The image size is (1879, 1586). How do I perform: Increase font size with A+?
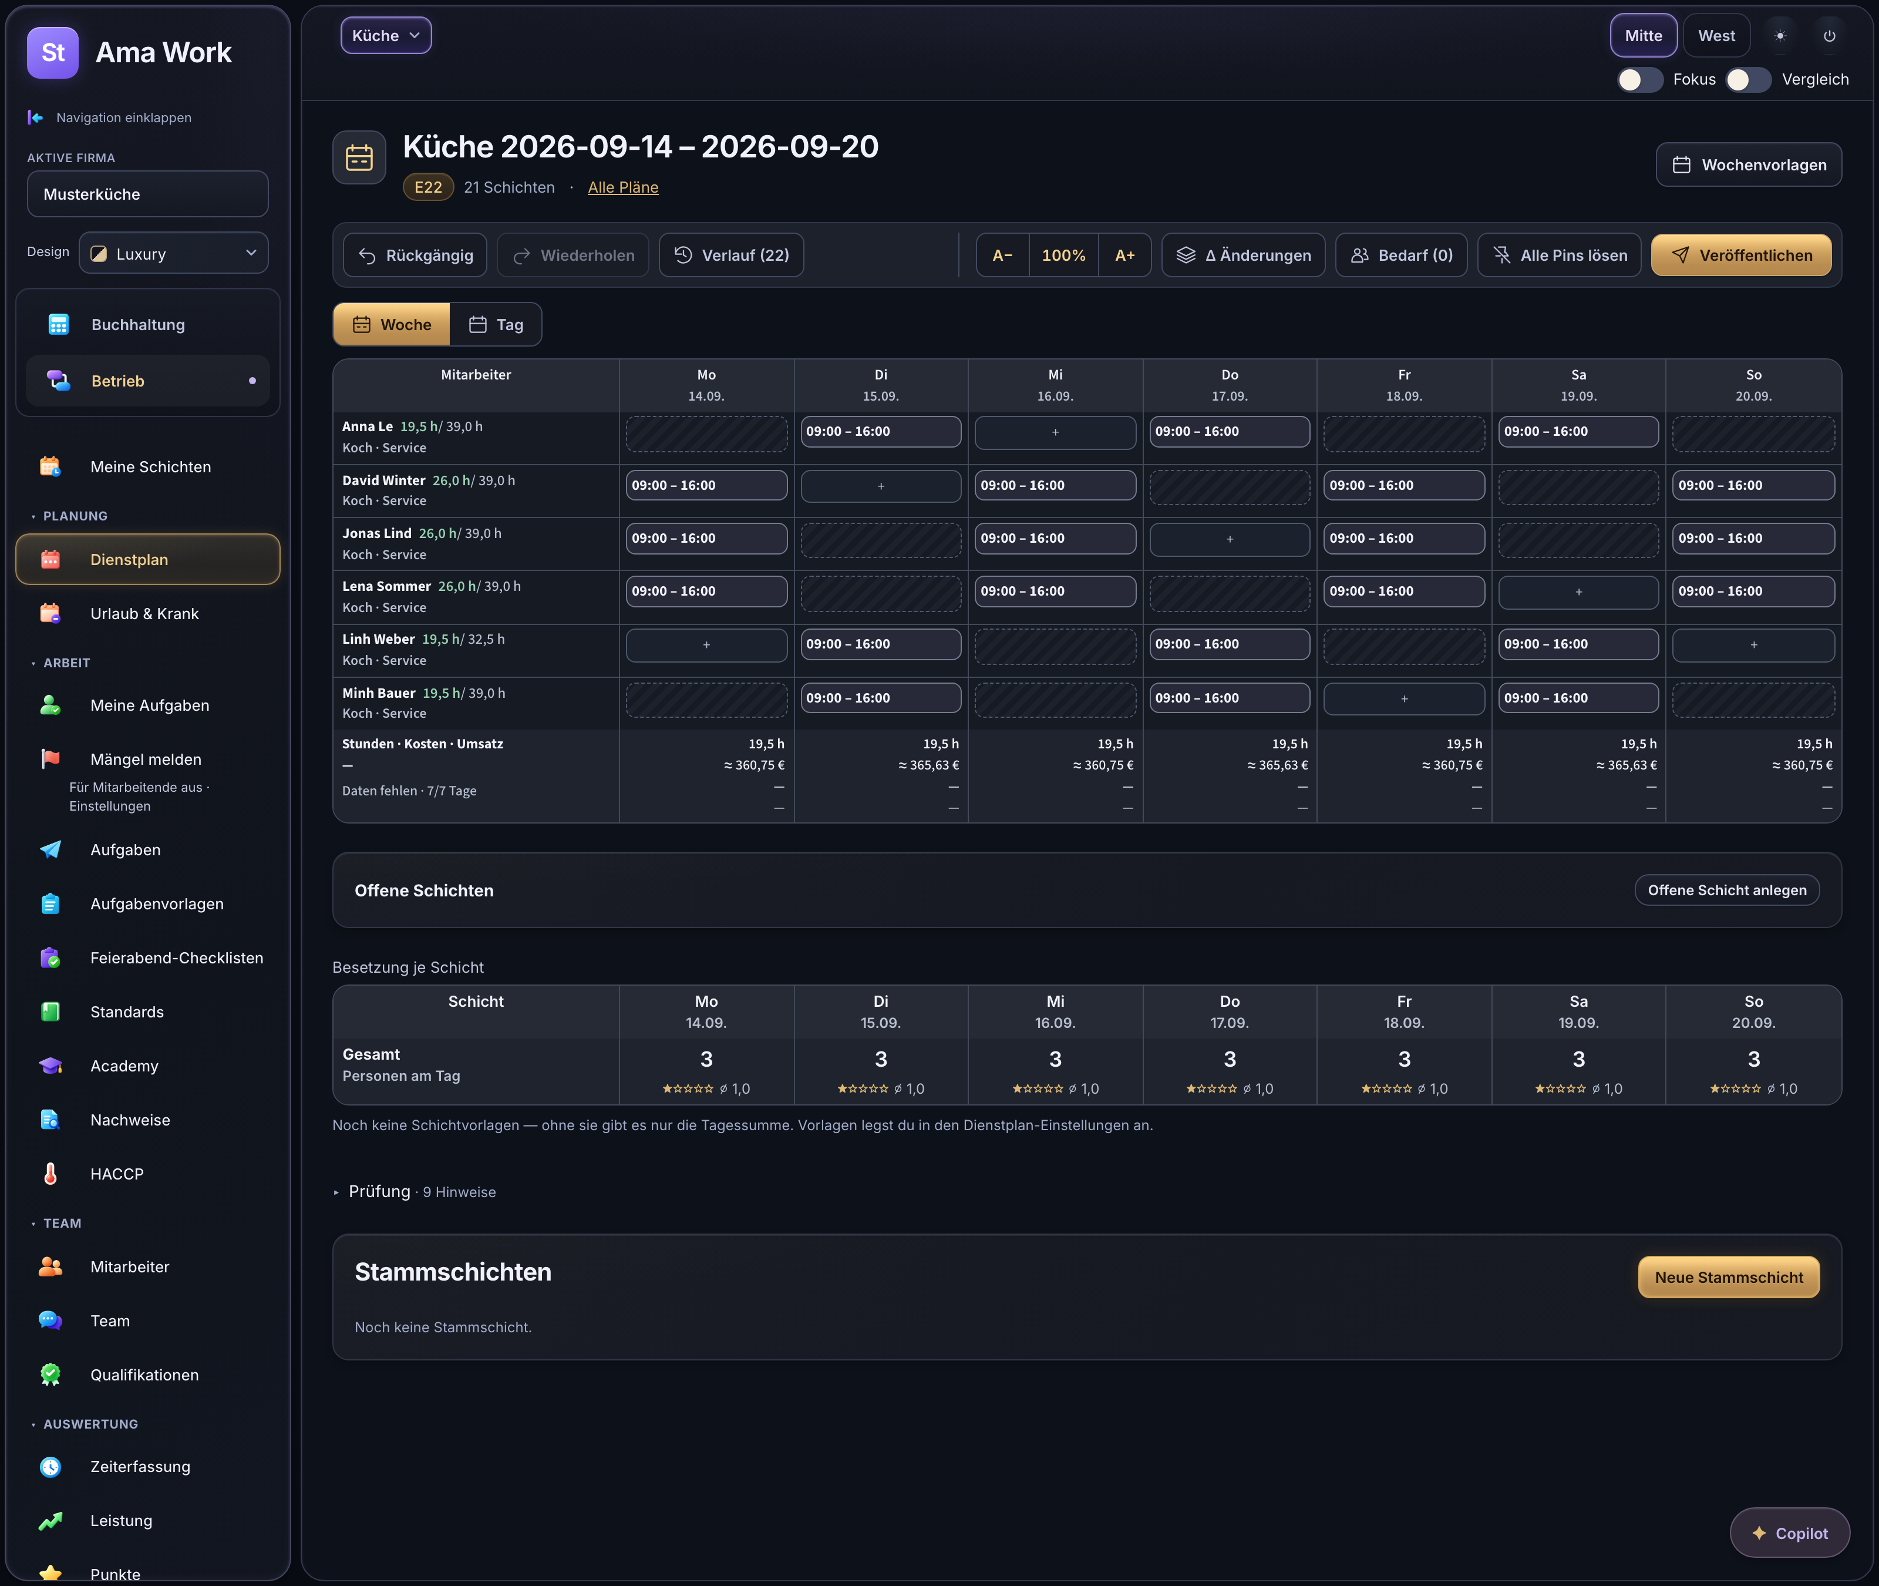(x=1124, y=256)
